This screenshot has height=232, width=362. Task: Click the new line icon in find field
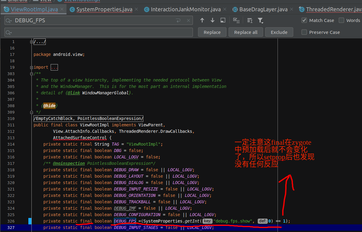tap(178, 20)
